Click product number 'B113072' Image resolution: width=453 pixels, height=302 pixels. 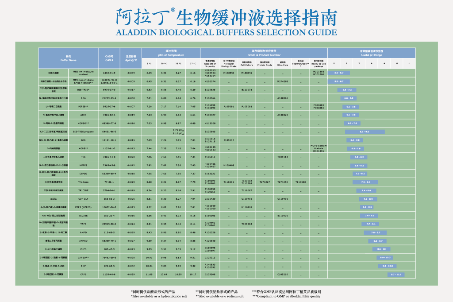(x=247, y=90)
